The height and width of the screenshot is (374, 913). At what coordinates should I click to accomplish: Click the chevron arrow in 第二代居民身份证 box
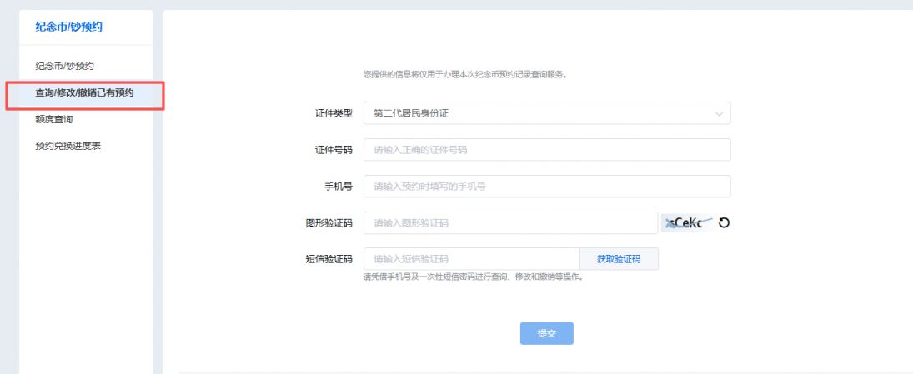[x=719, y=114]
